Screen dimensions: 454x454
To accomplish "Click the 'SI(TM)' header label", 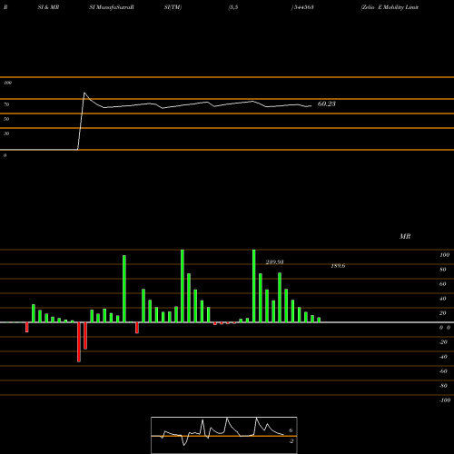I will tap(173, 7).
